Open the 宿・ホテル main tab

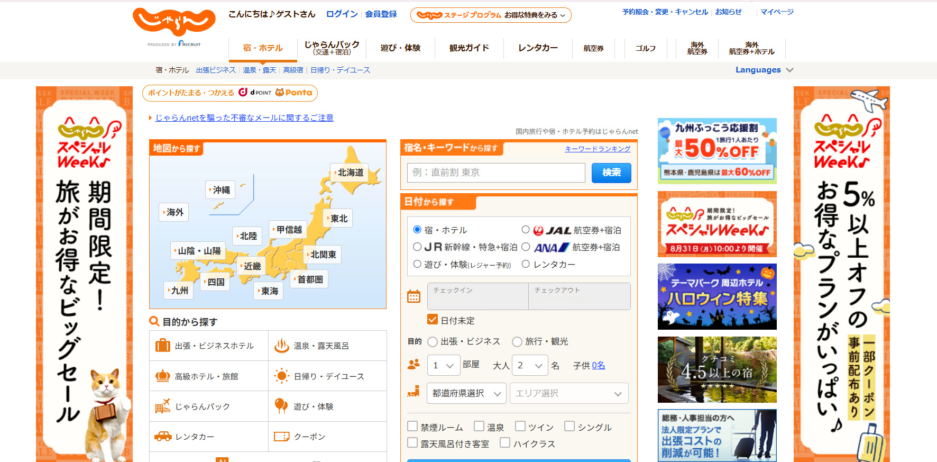(263, 48)
